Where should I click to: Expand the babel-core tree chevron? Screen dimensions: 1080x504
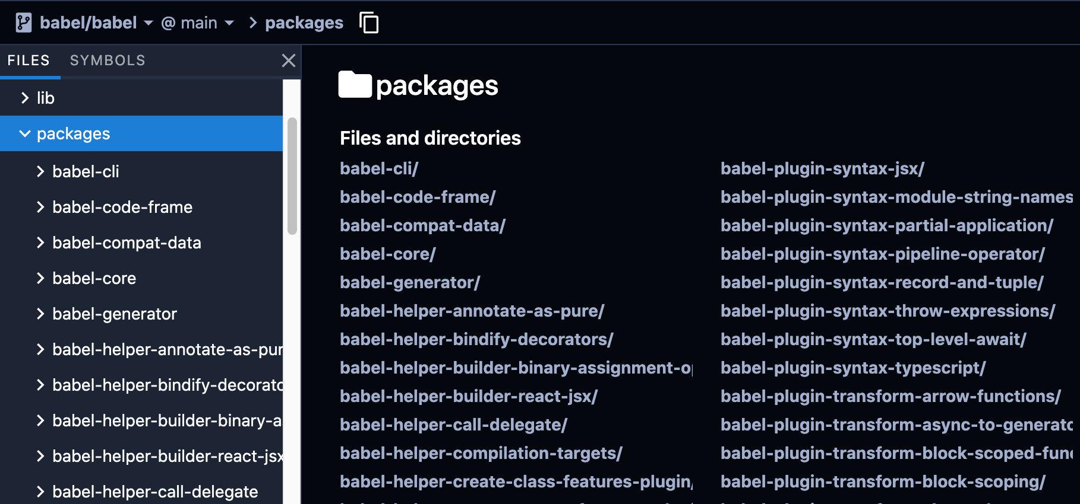(x=40, y=279)
